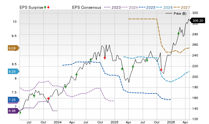This screenshot has width=209, height=124.
Task: Click the 2024 label on the time axis
Action: pos(57,122)
